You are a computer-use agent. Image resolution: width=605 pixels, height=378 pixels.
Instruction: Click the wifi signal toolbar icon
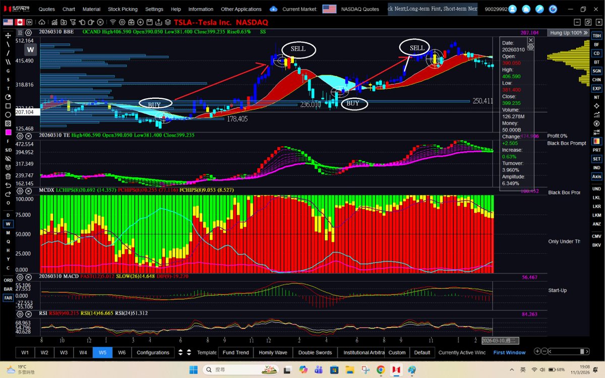click(x=113, y=22)
